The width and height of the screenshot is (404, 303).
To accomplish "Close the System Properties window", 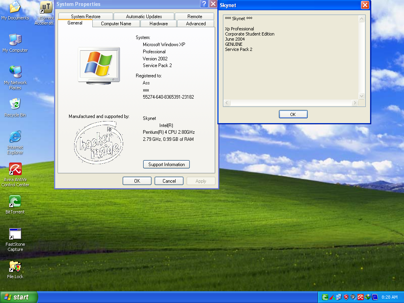I will (x=213, y=4).
